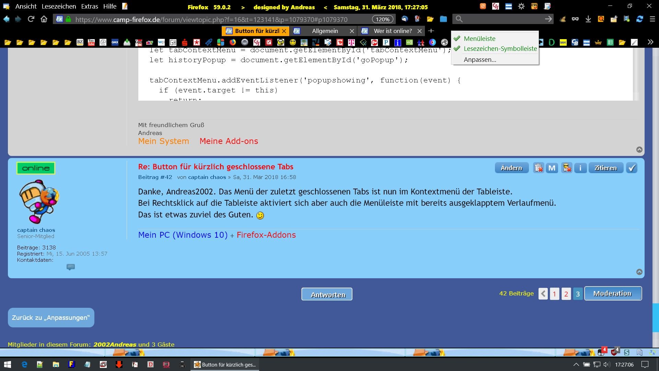Toggle the checkmark button beside Zitieren
Screen dimensions: 659x371
[x=632, y=168]
